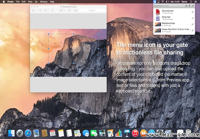
Task: Click zoom in magnifier in Preview toolbar
Action: [45, 10]
